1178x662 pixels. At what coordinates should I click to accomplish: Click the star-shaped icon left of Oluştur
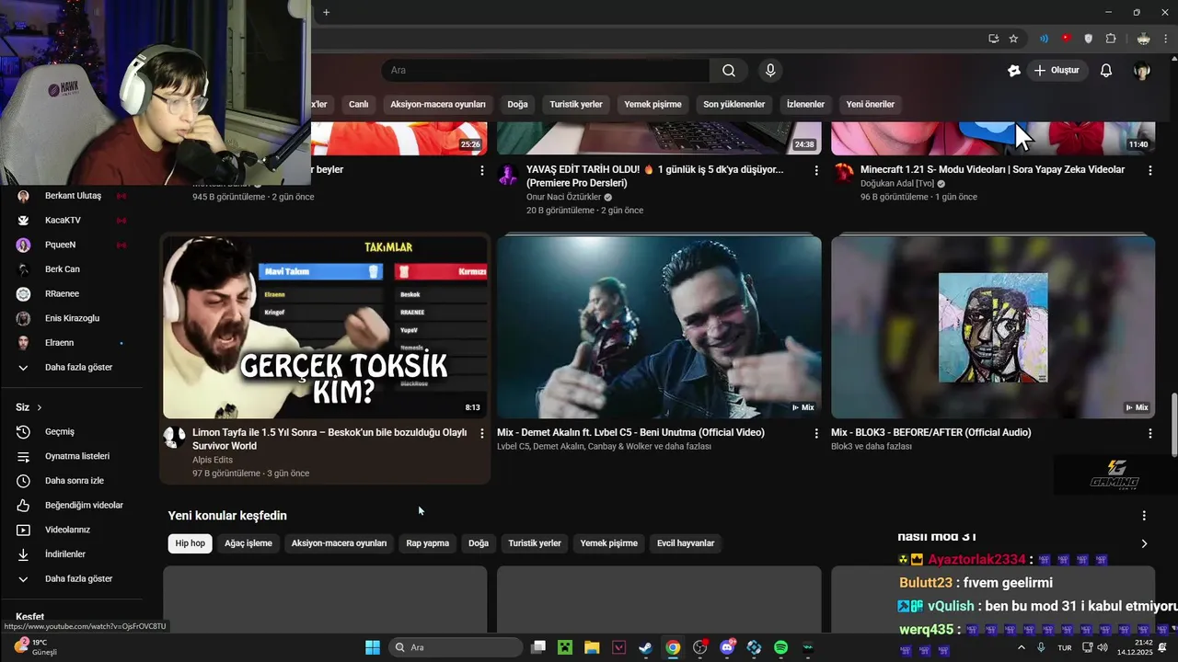(1014, 71)
